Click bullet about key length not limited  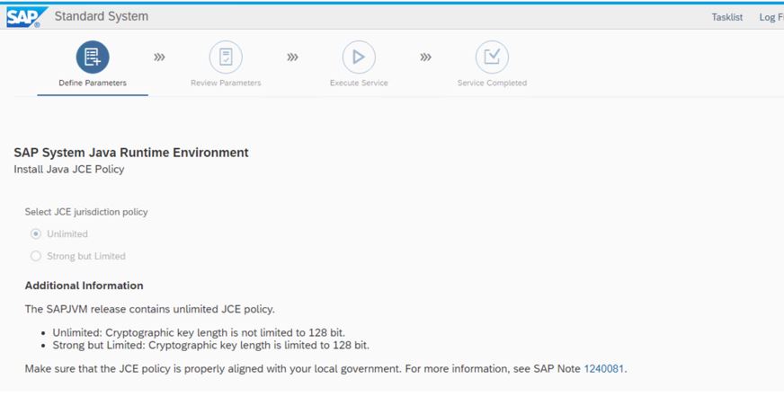[x=199, y=332]
